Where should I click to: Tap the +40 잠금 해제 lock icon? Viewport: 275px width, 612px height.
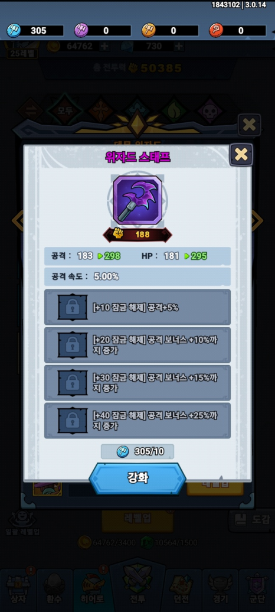click(73, 421)
